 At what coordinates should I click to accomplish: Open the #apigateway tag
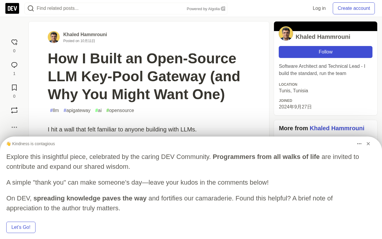coord(77,111)
